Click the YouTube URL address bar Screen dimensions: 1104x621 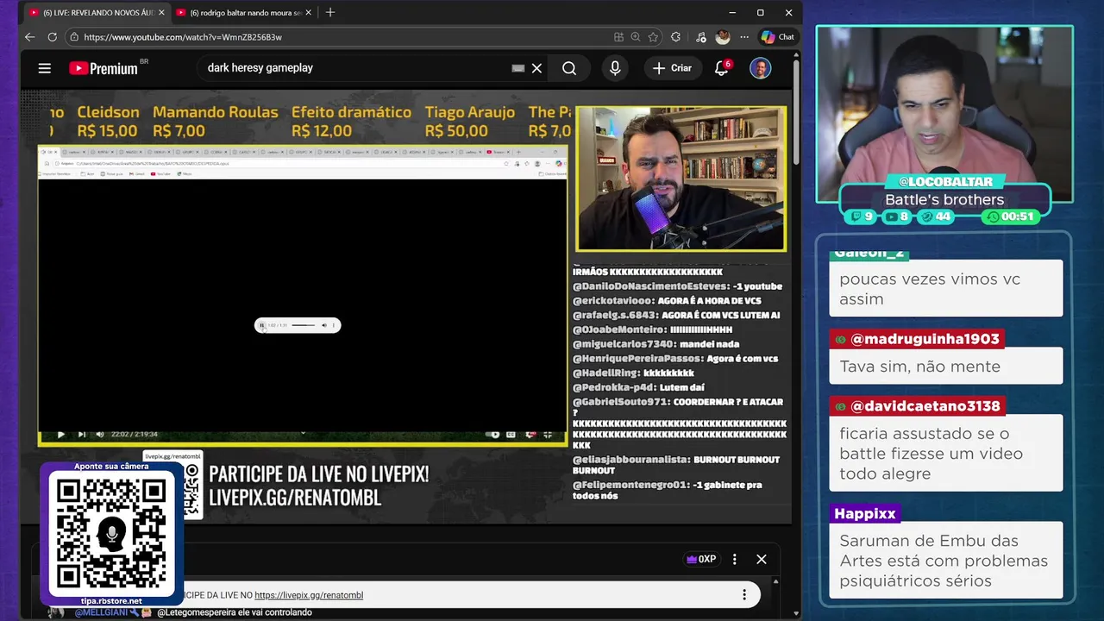(x=345, y=37)
